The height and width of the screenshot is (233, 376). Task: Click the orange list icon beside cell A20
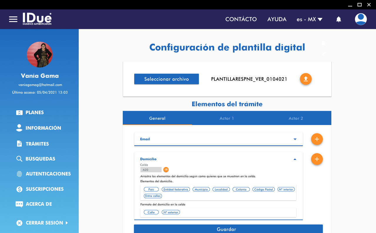coord(166,170)
